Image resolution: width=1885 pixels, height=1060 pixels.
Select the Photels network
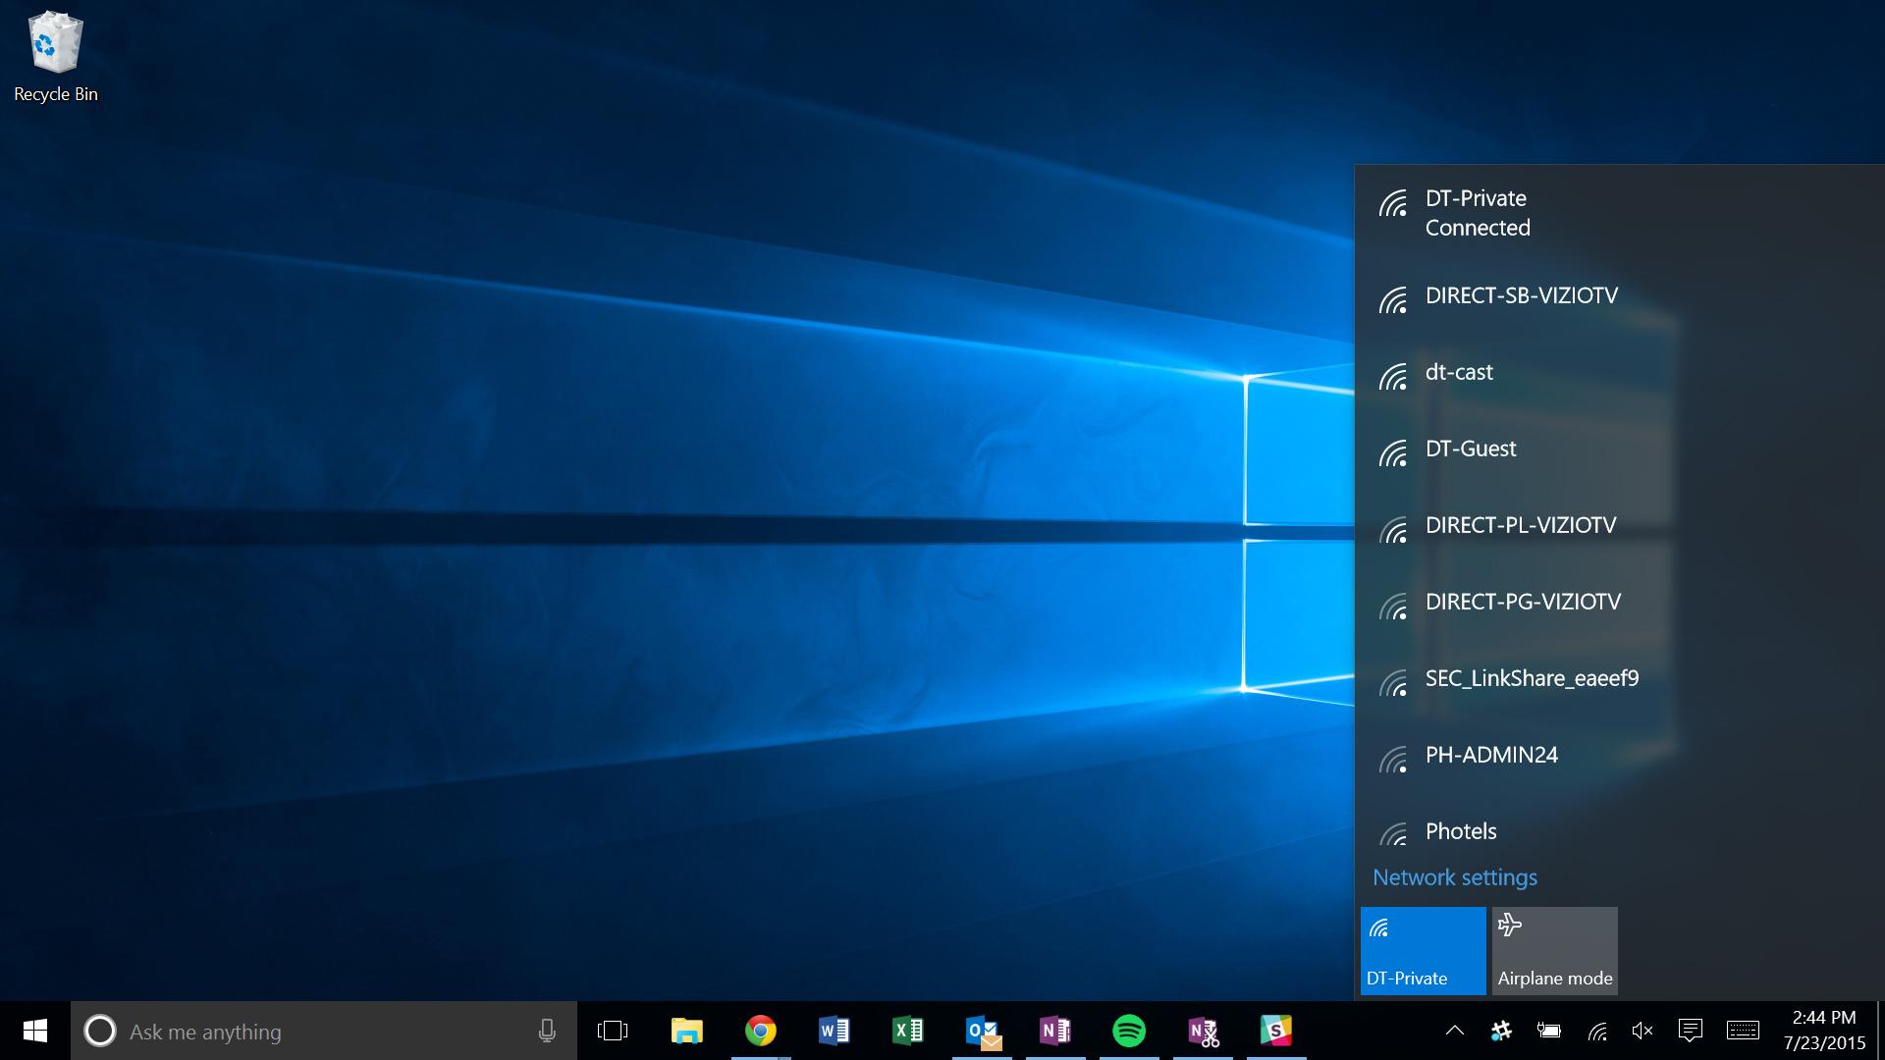[1619, 824]
